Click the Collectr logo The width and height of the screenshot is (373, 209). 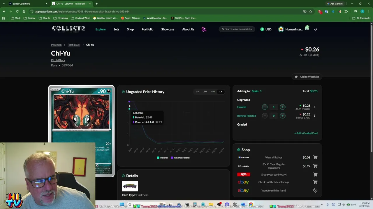point(68,29)
